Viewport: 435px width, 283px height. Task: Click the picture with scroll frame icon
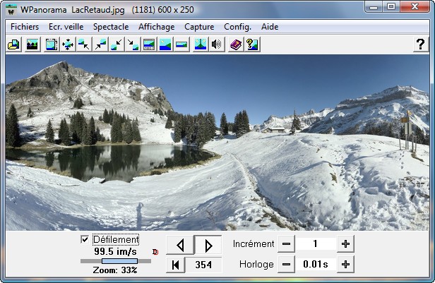click(52, 44)
